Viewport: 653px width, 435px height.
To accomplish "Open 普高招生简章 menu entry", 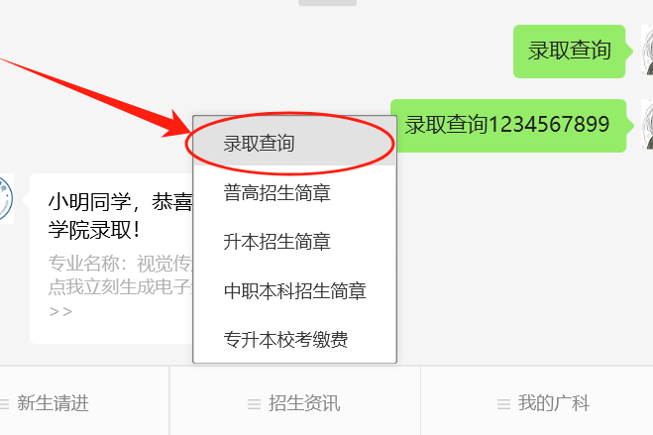I will pos(295,193).
